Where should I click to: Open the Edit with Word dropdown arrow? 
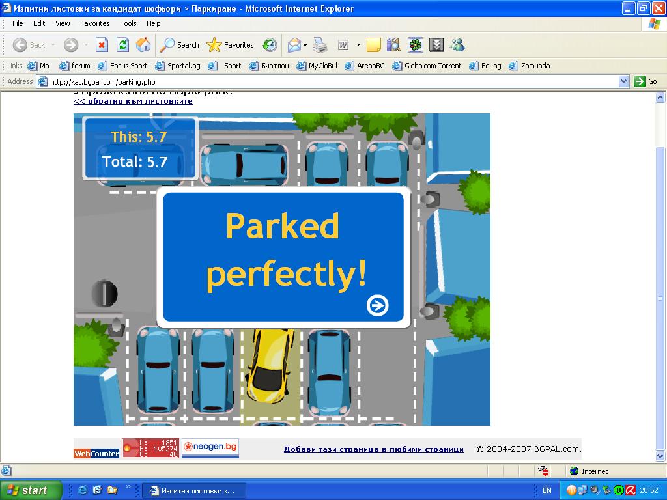coord(358,45)
